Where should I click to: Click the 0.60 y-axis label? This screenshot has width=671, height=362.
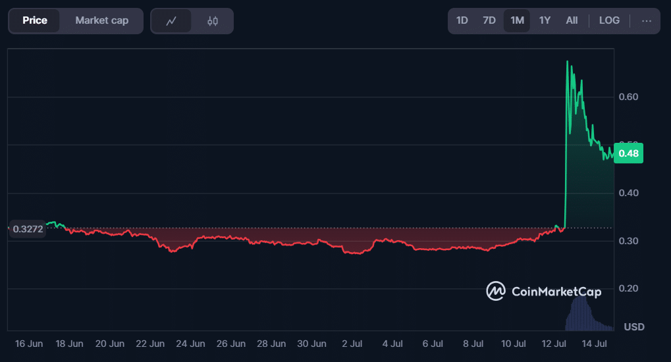pos(629,97)
